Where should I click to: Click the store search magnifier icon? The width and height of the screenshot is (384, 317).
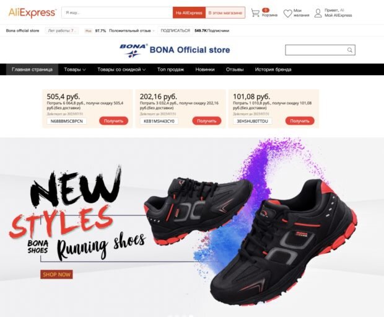[350, 50]
